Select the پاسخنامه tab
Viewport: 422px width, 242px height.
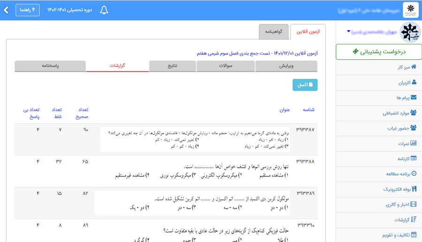[50, 66]
